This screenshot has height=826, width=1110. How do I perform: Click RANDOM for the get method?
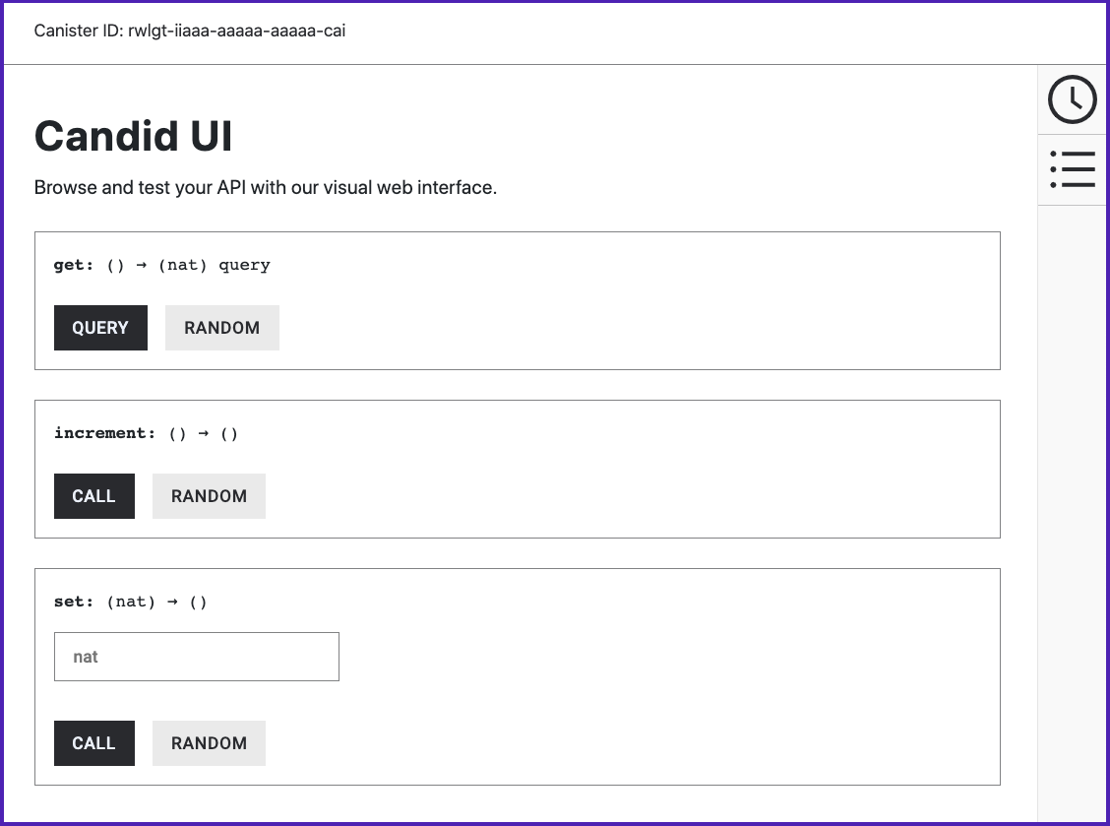(221, 327)
